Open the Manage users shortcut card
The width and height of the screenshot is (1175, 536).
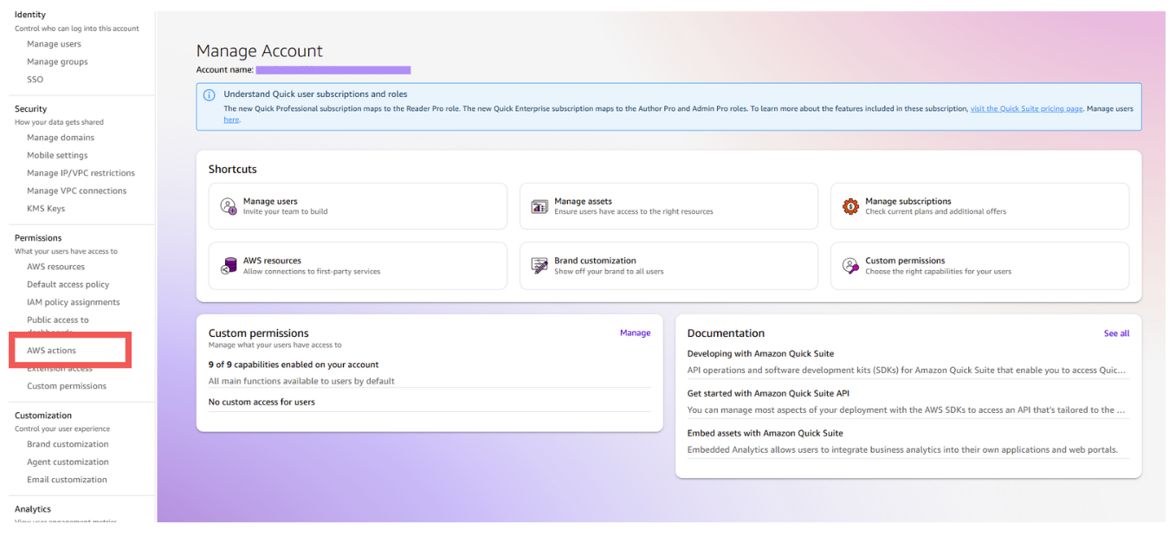[358, 206]
